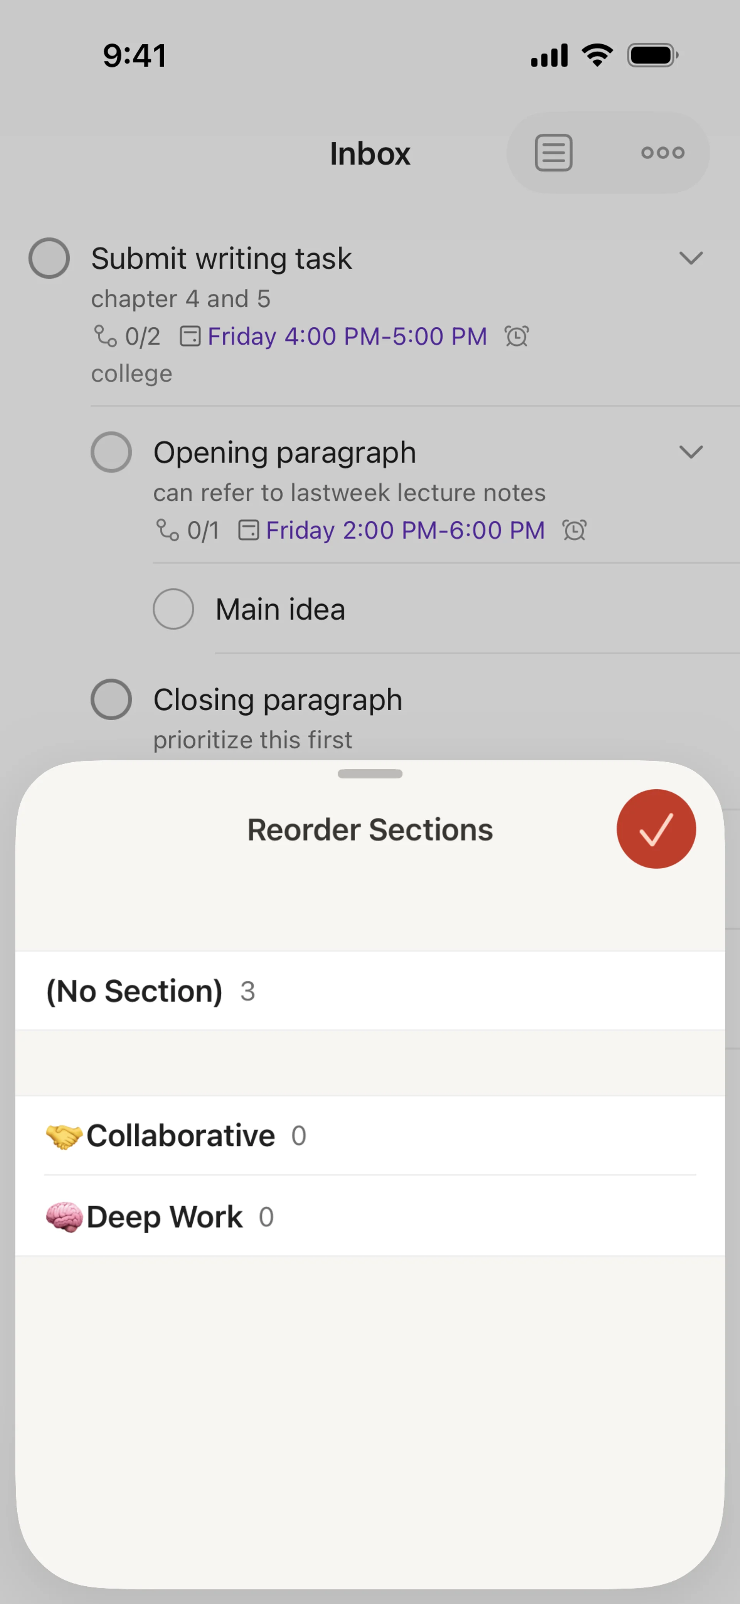This screenshot has width=740, height=1604.
Task: Tap the alarm icon on Submit writing task
Action: pyautogui.click(x=516, y=336)
